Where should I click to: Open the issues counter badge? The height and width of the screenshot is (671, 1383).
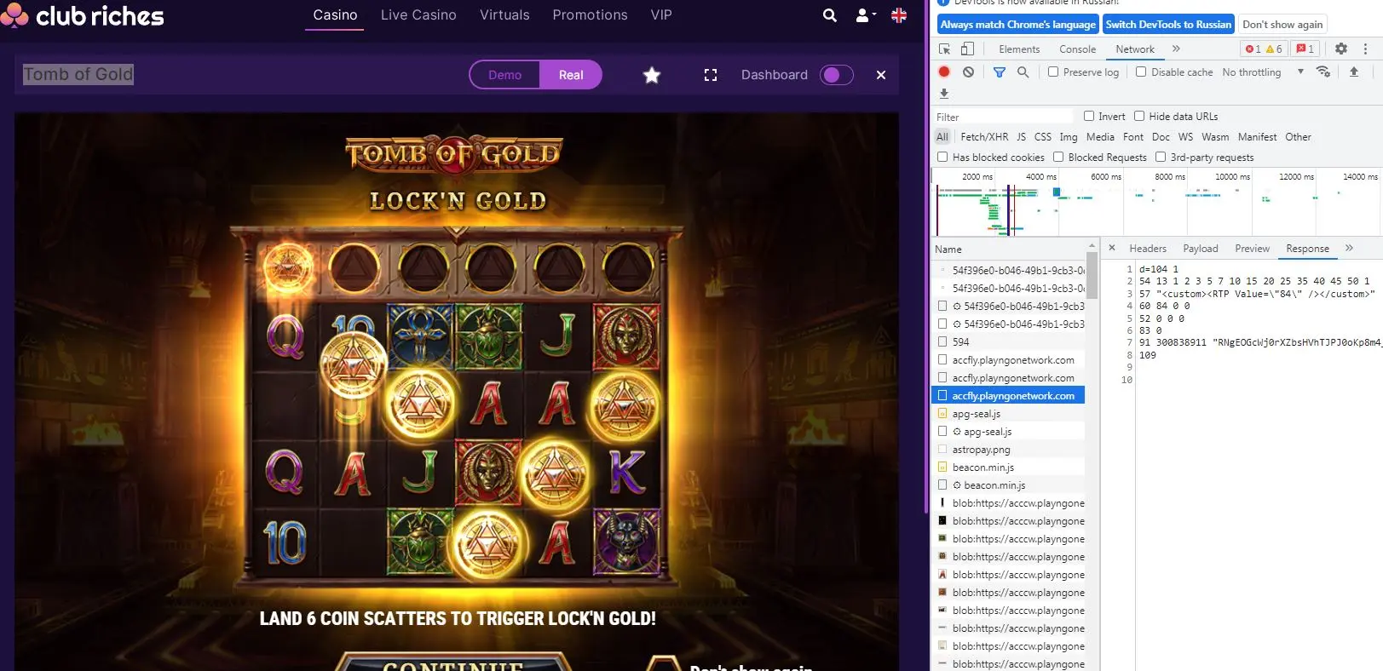click(x=1305, y=49)
